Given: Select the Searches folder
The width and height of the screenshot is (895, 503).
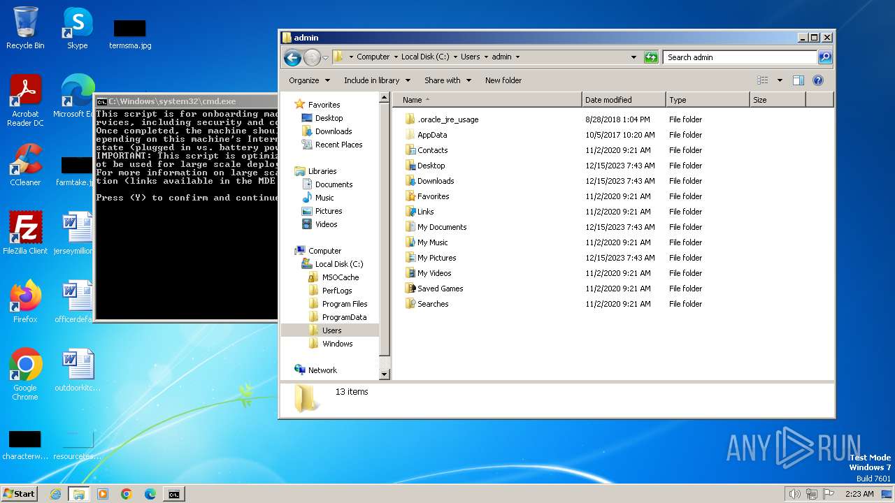Looking at the screenshot, I should (x=427, y=304).
